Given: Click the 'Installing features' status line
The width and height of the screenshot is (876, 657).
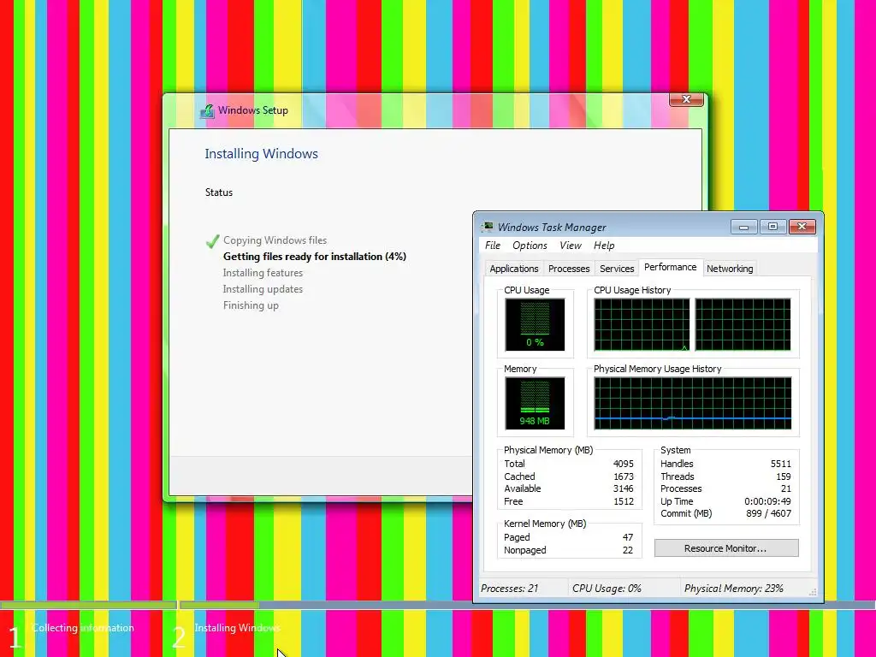Looking at the screenshot, I should coord(263,273).
